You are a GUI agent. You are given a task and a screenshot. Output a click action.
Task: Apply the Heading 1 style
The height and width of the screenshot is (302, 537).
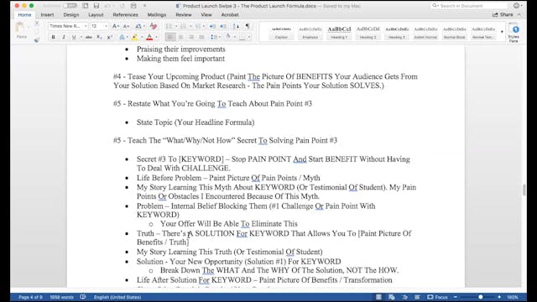click(339, 33)
